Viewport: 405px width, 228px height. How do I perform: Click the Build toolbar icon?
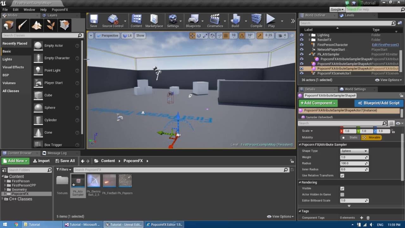(x=235, y=21)
